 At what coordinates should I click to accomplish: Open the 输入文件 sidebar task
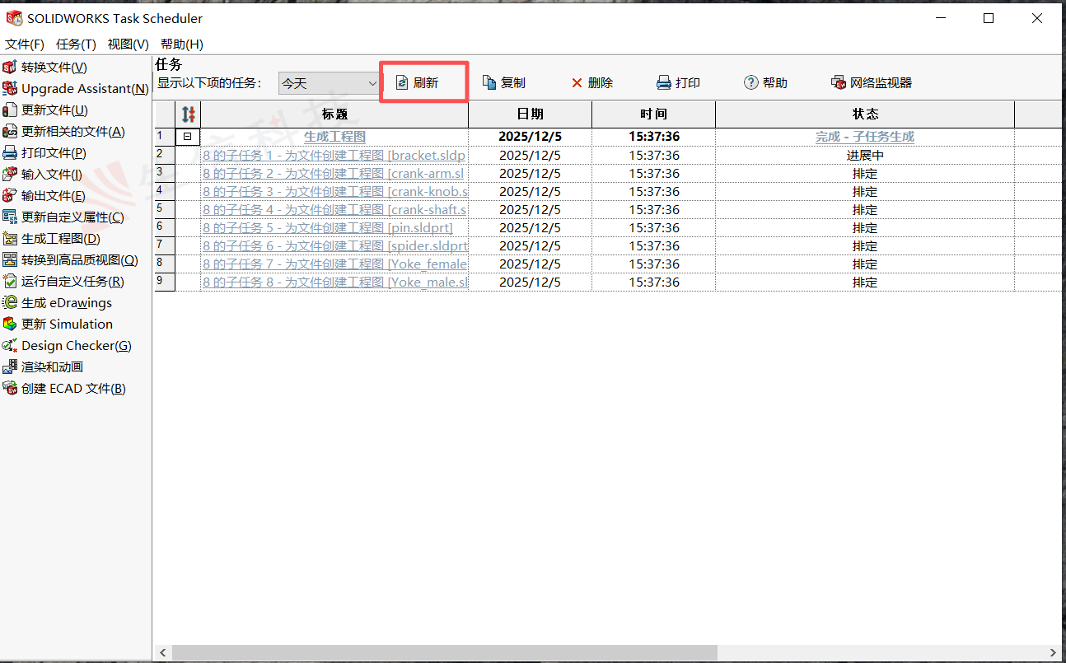click(43, 175)
